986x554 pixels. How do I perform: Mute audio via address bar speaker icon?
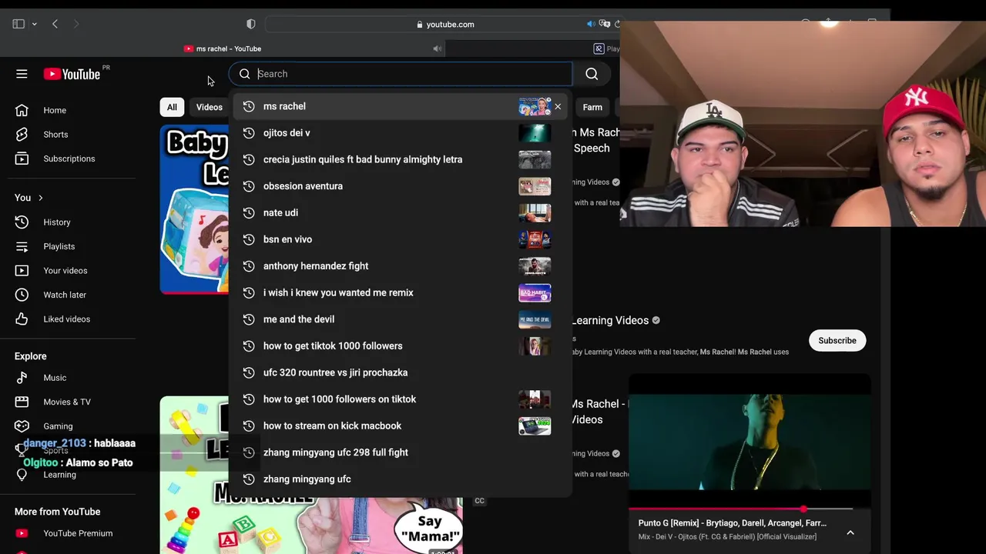pos(591,24)
